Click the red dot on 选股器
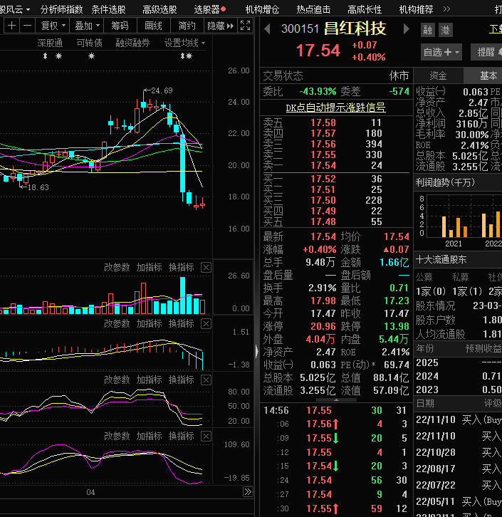Viewport: 502px width, 517px height. 224,9
